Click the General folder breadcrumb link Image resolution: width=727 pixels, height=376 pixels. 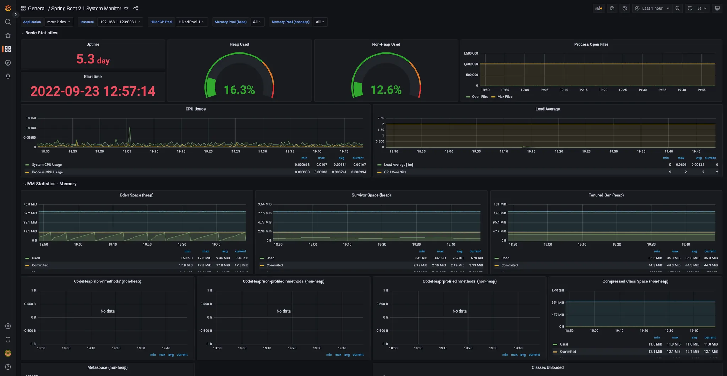point(37,9)
